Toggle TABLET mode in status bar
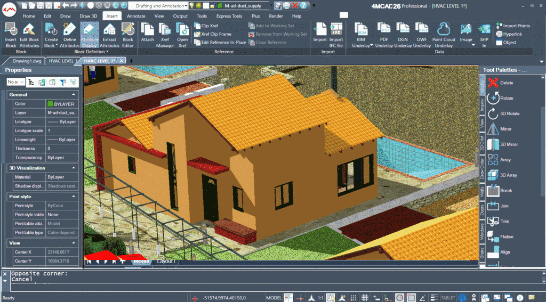The width and height of the screenshot is (546, 302). (x=448, y=298)
